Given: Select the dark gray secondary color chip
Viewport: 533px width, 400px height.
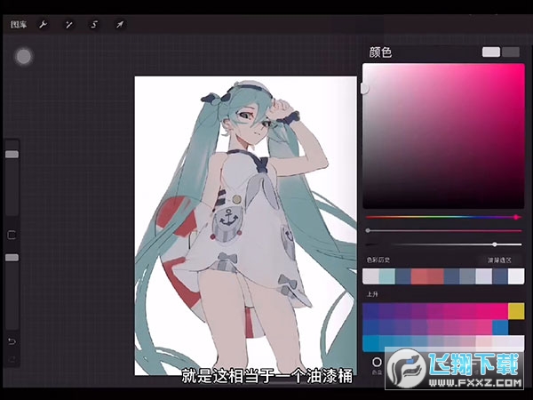Looking at the screenshot, I should click(511, 52).
